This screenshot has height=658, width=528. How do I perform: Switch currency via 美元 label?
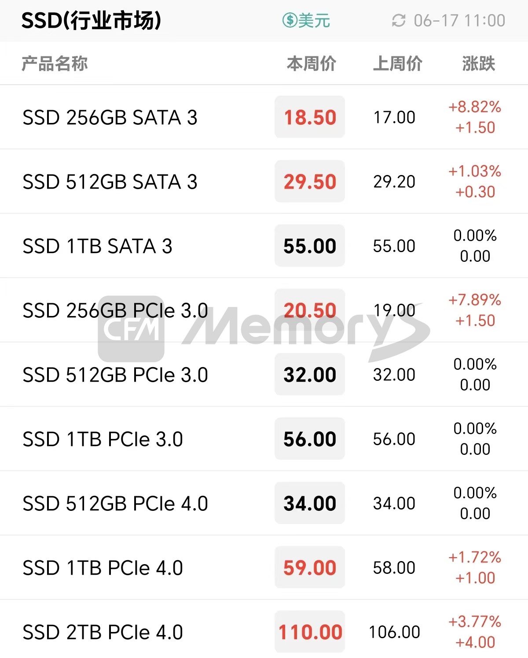coord(314,20)
